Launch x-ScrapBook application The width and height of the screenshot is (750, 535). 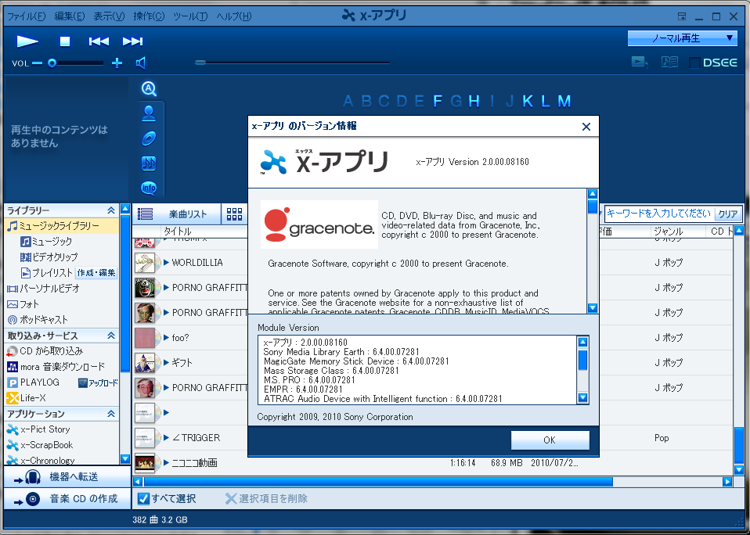pos(40,445)
